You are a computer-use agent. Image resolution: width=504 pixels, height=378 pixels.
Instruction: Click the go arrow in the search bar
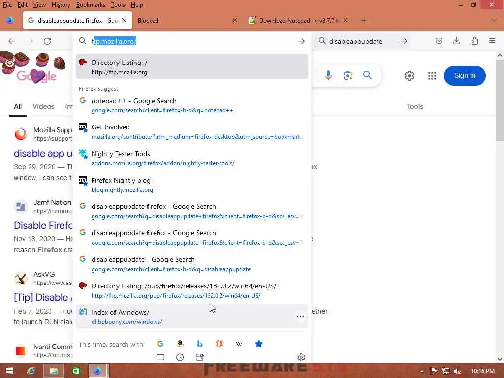[404, 41]
